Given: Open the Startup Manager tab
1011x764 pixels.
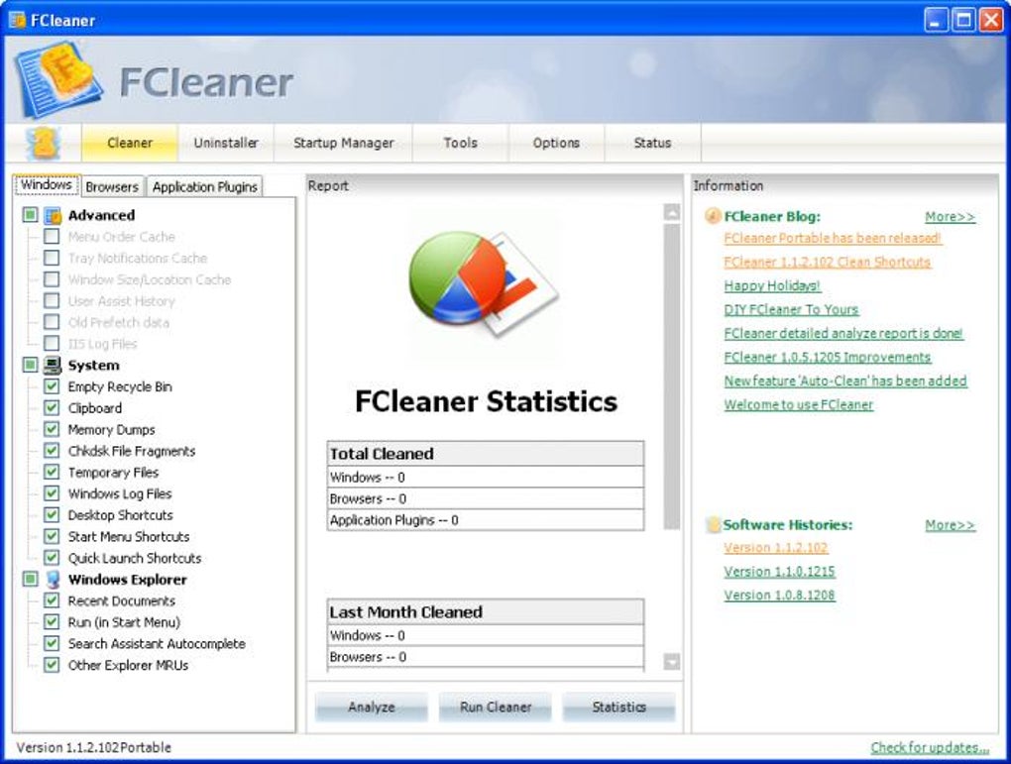Looking at the screenshot, I should click(344, 143).
